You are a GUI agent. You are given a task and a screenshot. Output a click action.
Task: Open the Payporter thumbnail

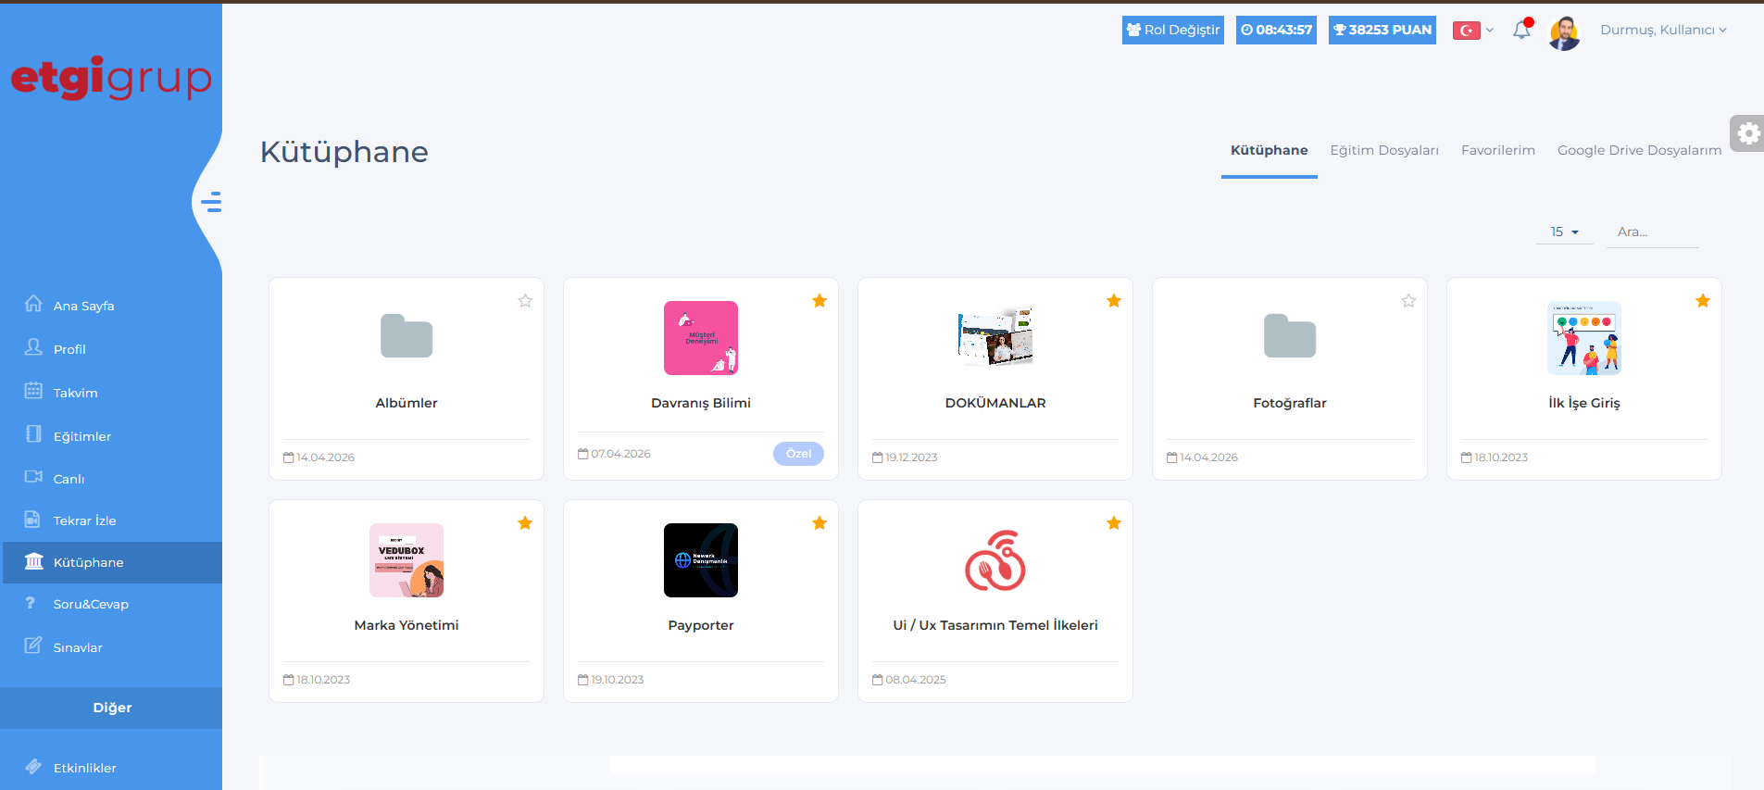[701, 560]
